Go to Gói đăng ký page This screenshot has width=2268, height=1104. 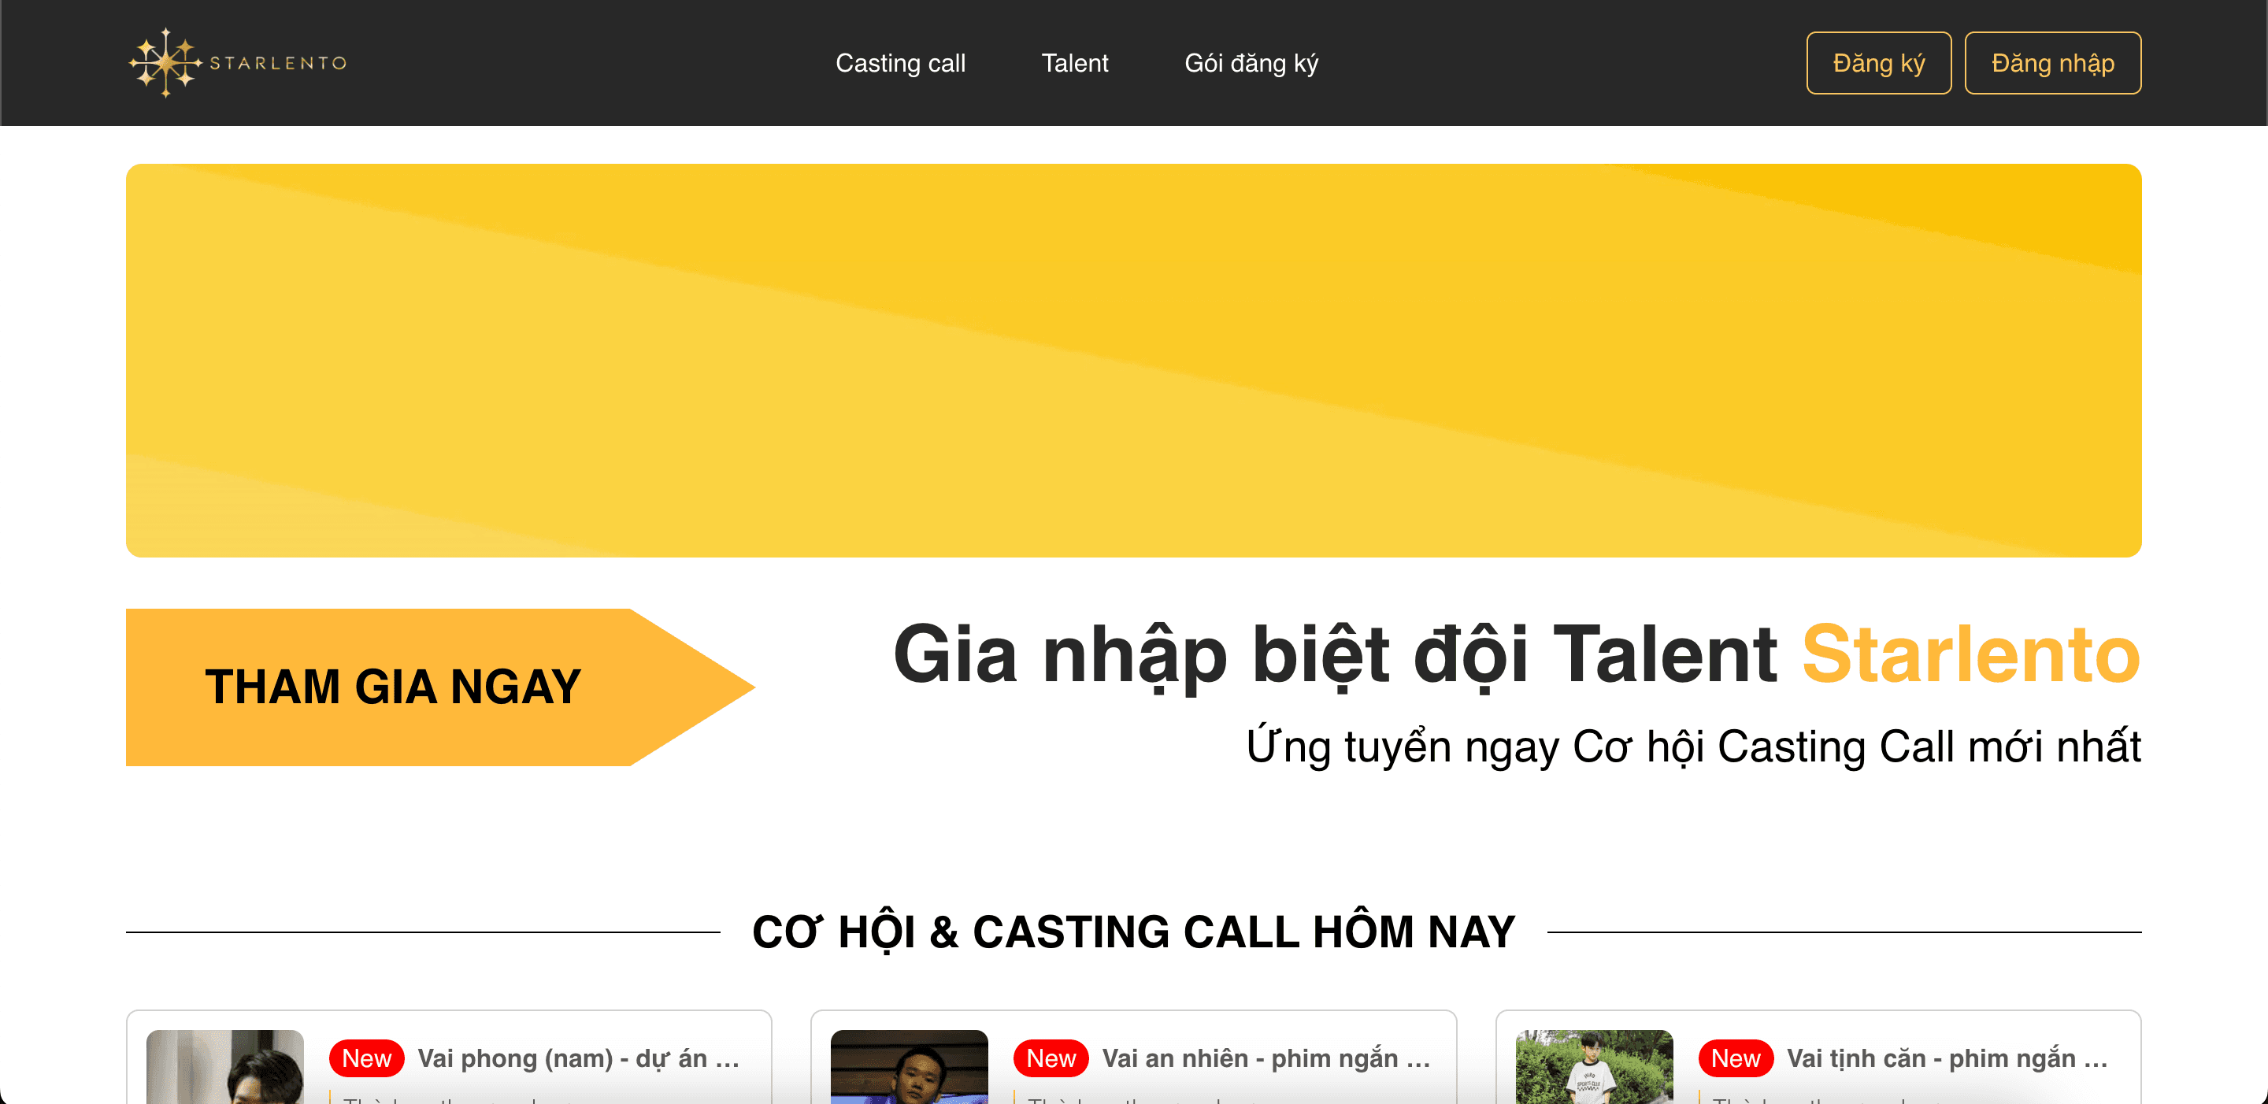(1251, 63)
